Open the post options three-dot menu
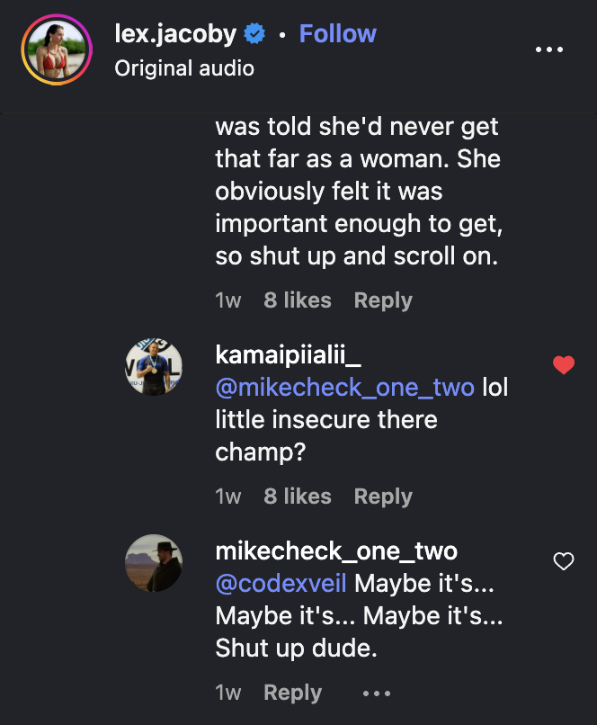This screenshot has height=725, width=597. pyautogui.click(x=549, y=49)
